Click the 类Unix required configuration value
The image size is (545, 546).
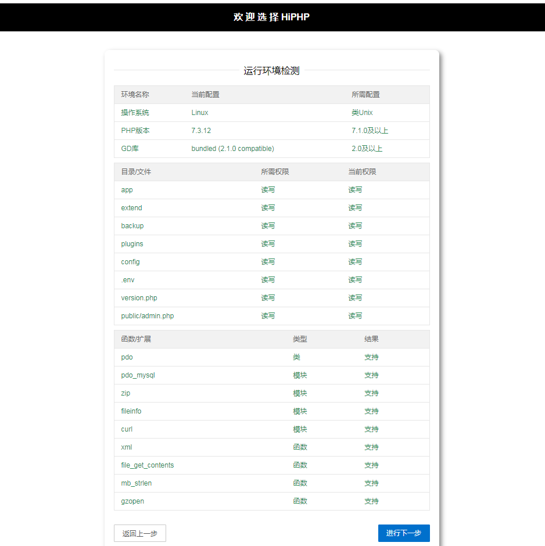click(362, 113)
